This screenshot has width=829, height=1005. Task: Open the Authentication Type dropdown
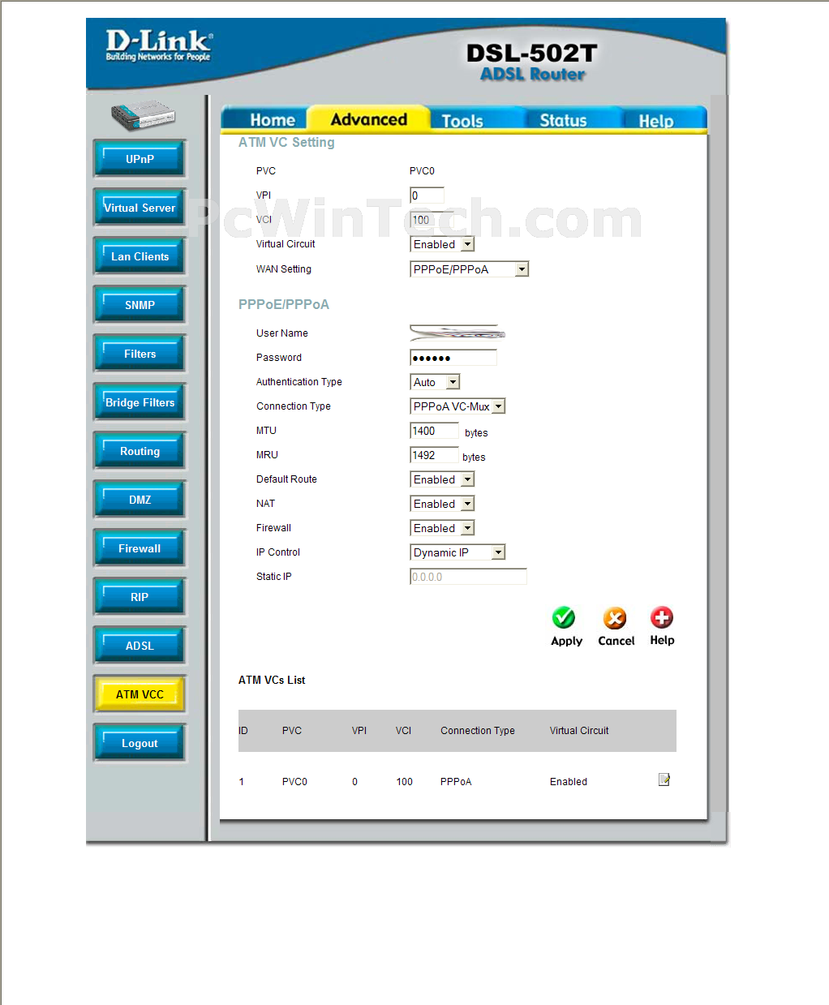pos(436,382)
